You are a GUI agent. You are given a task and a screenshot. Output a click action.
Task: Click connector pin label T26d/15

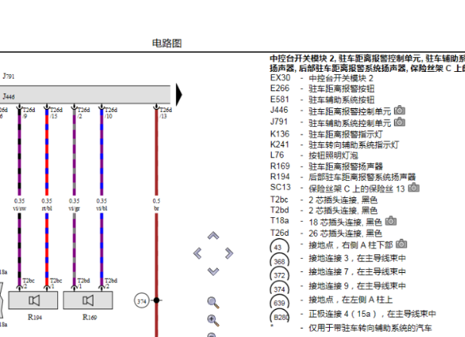tap(56, 113)
